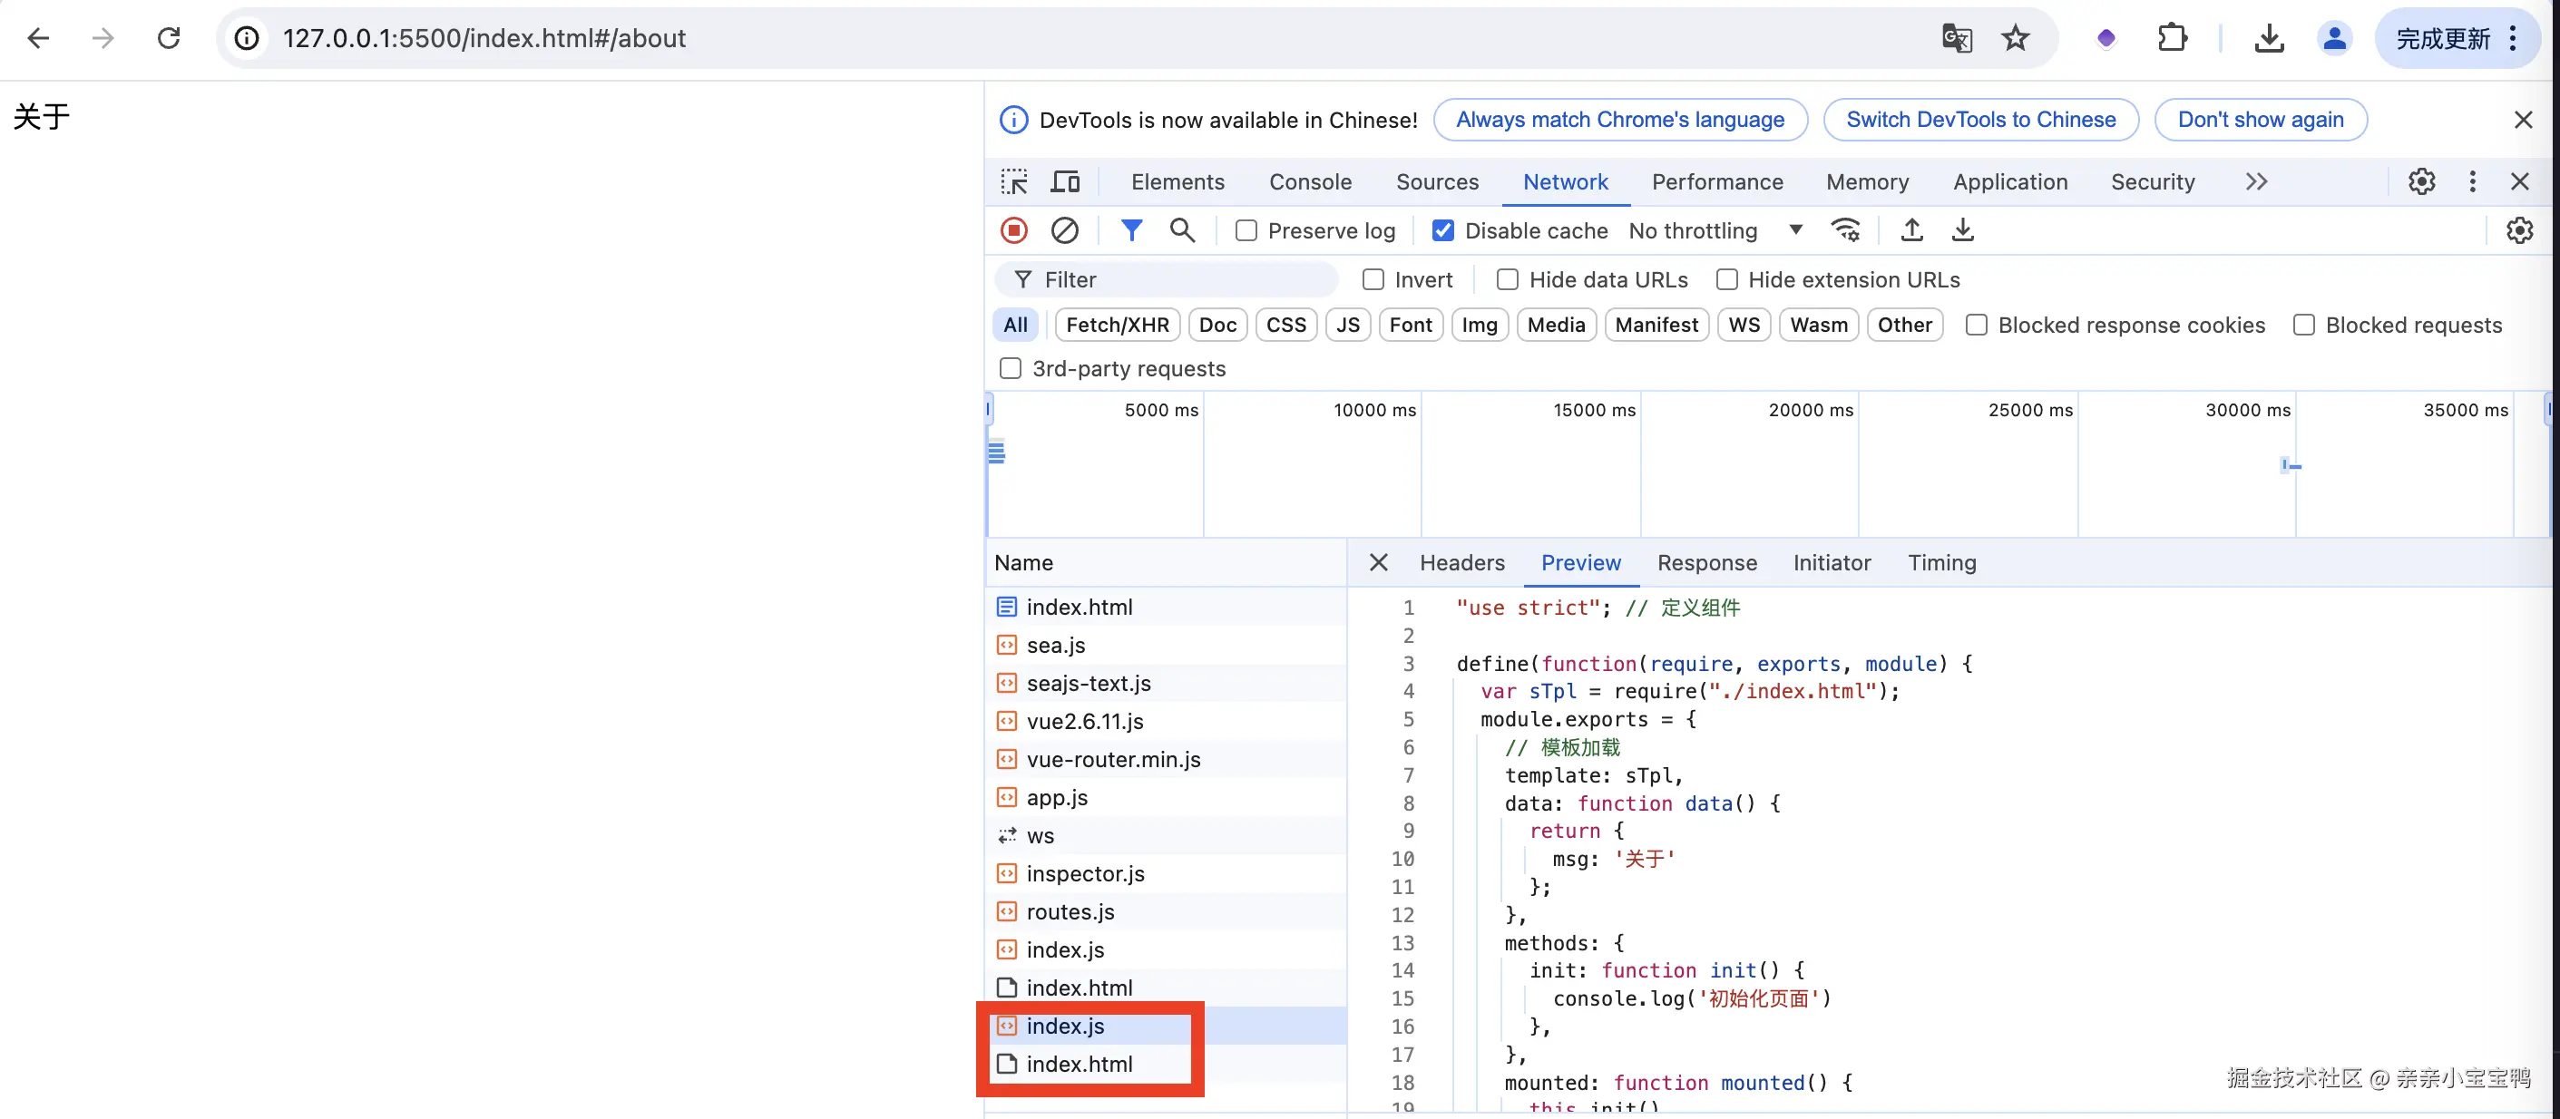Open the No throttling dropdown
Image resolution: width=2560 pixels, height=1119 pixels.
pyautogui.click(x=1715, y=230)
